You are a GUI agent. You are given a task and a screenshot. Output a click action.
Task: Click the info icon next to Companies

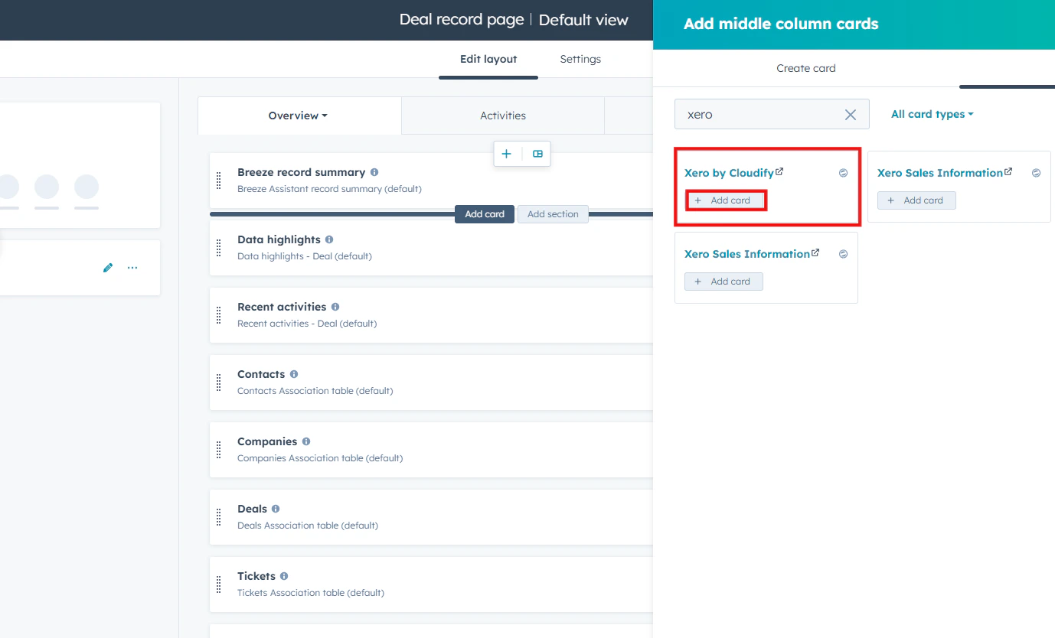[306, 441]
